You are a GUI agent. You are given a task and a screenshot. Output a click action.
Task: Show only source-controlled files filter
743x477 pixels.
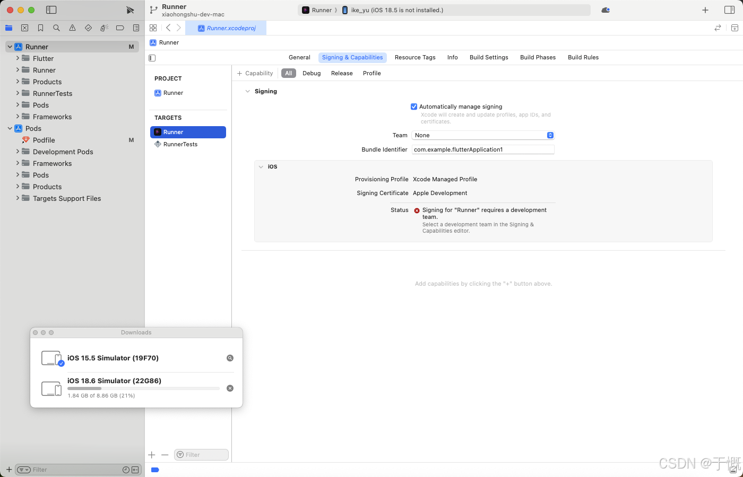click(135, 470)
